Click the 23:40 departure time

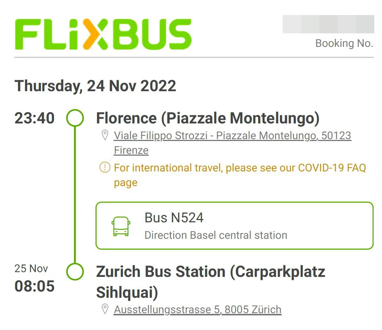pyautogui.click(x=34, y=118)
